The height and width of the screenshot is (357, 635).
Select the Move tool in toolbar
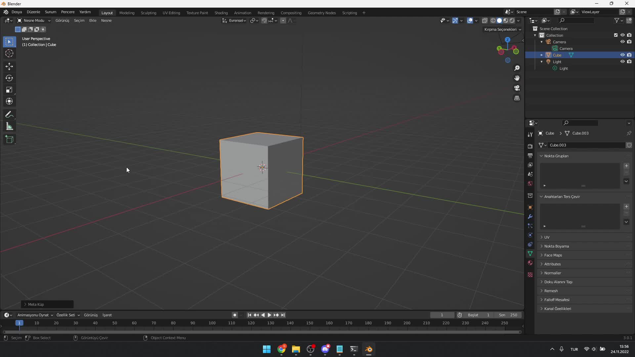[x=10, y=65]
